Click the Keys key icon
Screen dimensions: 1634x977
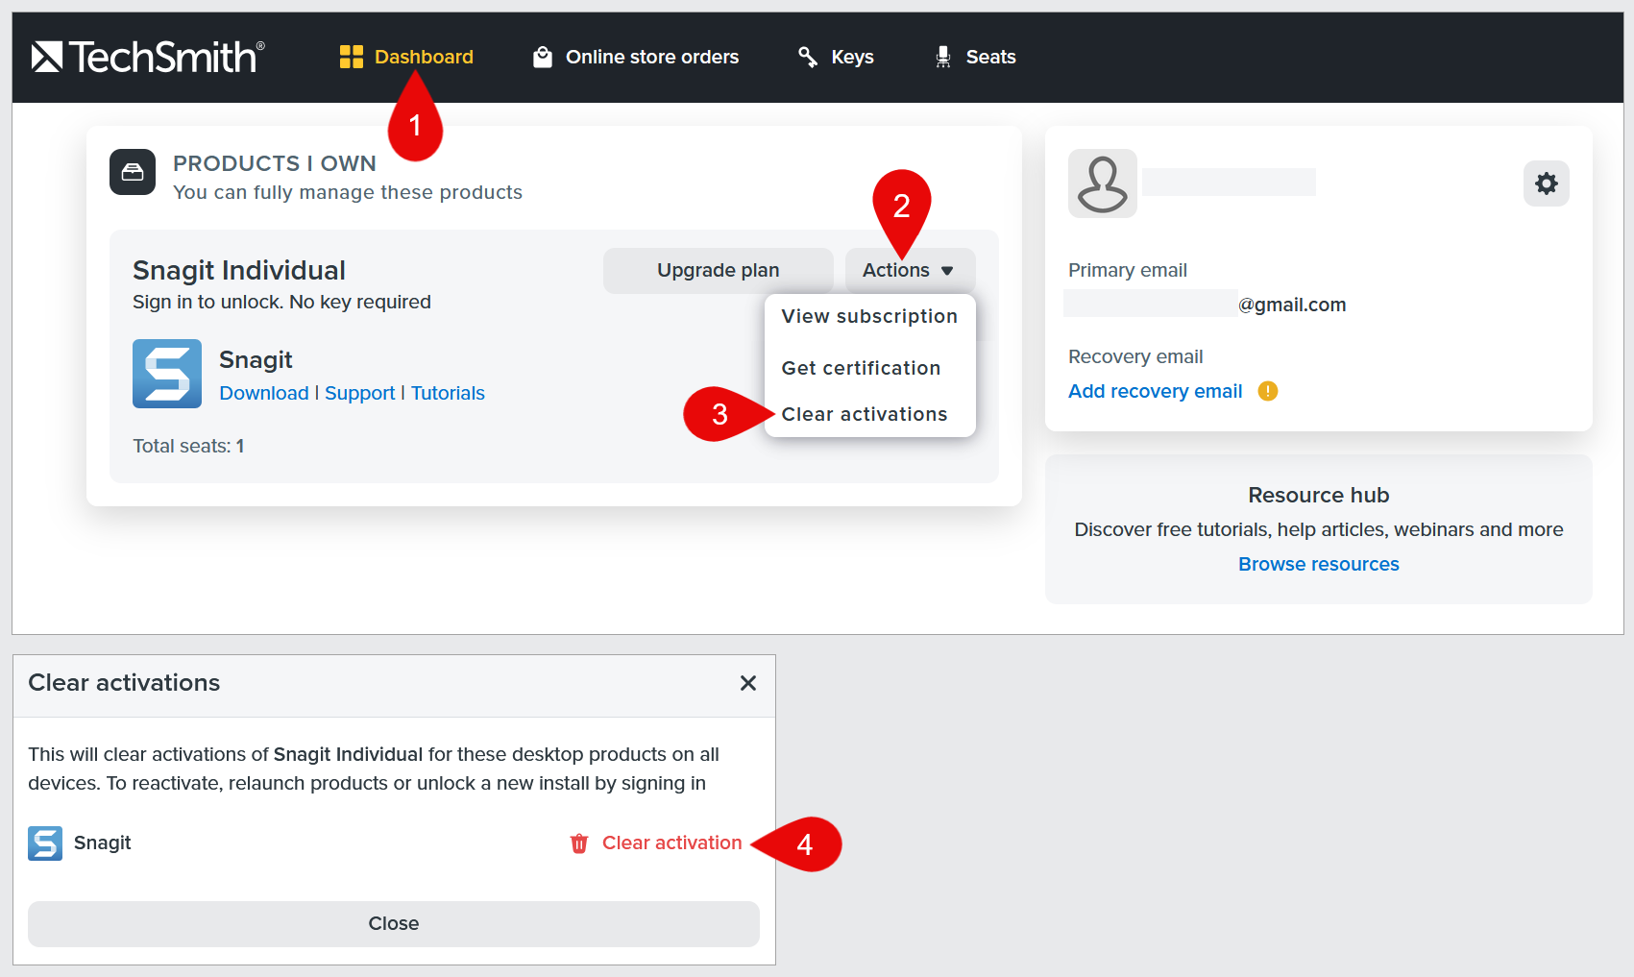[808, 57]
